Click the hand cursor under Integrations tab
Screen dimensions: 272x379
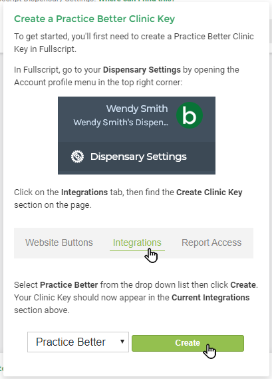[x=151, y=255]
